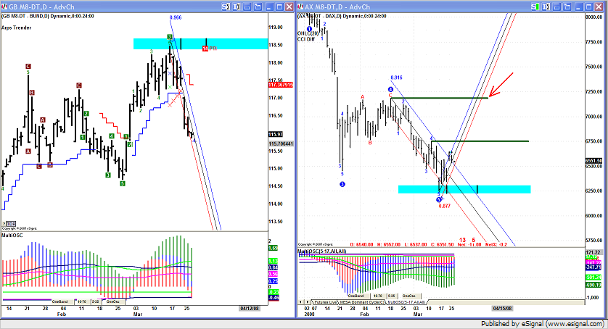The height and width of the screenshot is (329, 608).
Task: Open the AX M8-DT window system menu icon
Action: pyautogui.click(x=302, y=6)
